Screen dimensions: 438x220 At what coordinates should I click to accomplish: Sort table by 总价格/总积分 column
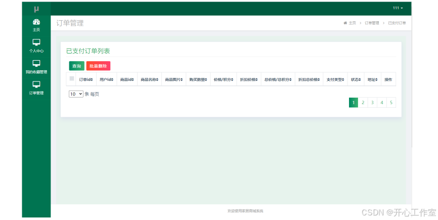click(x=278, y=79)
